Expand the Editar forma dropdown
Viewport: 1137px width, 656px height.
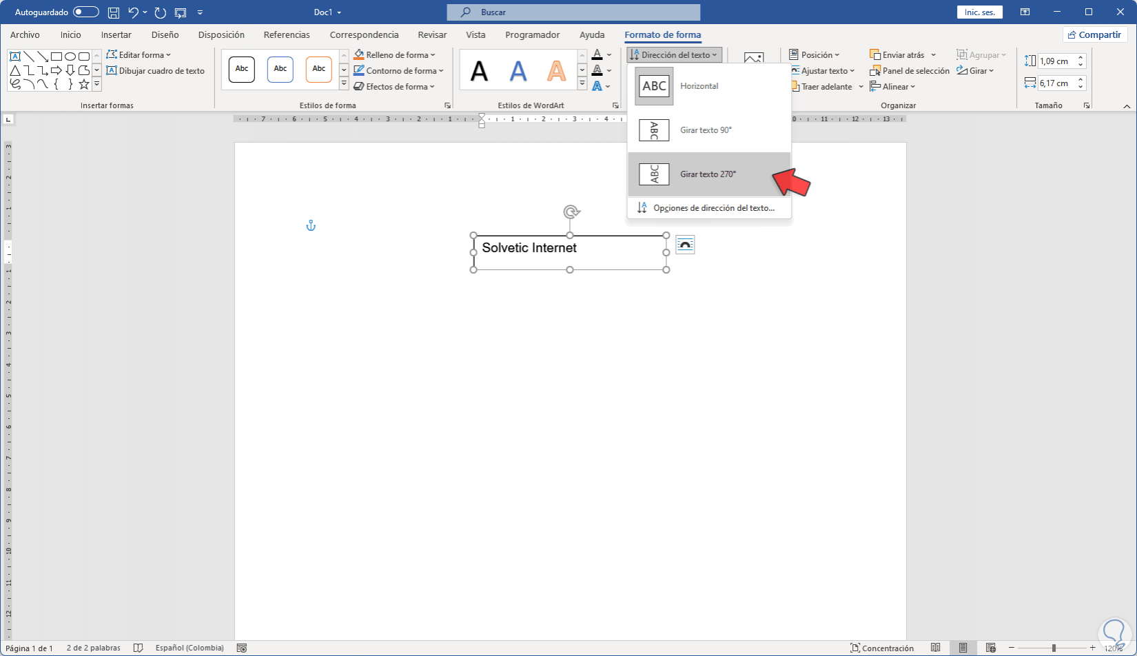(x=139, y=55)
